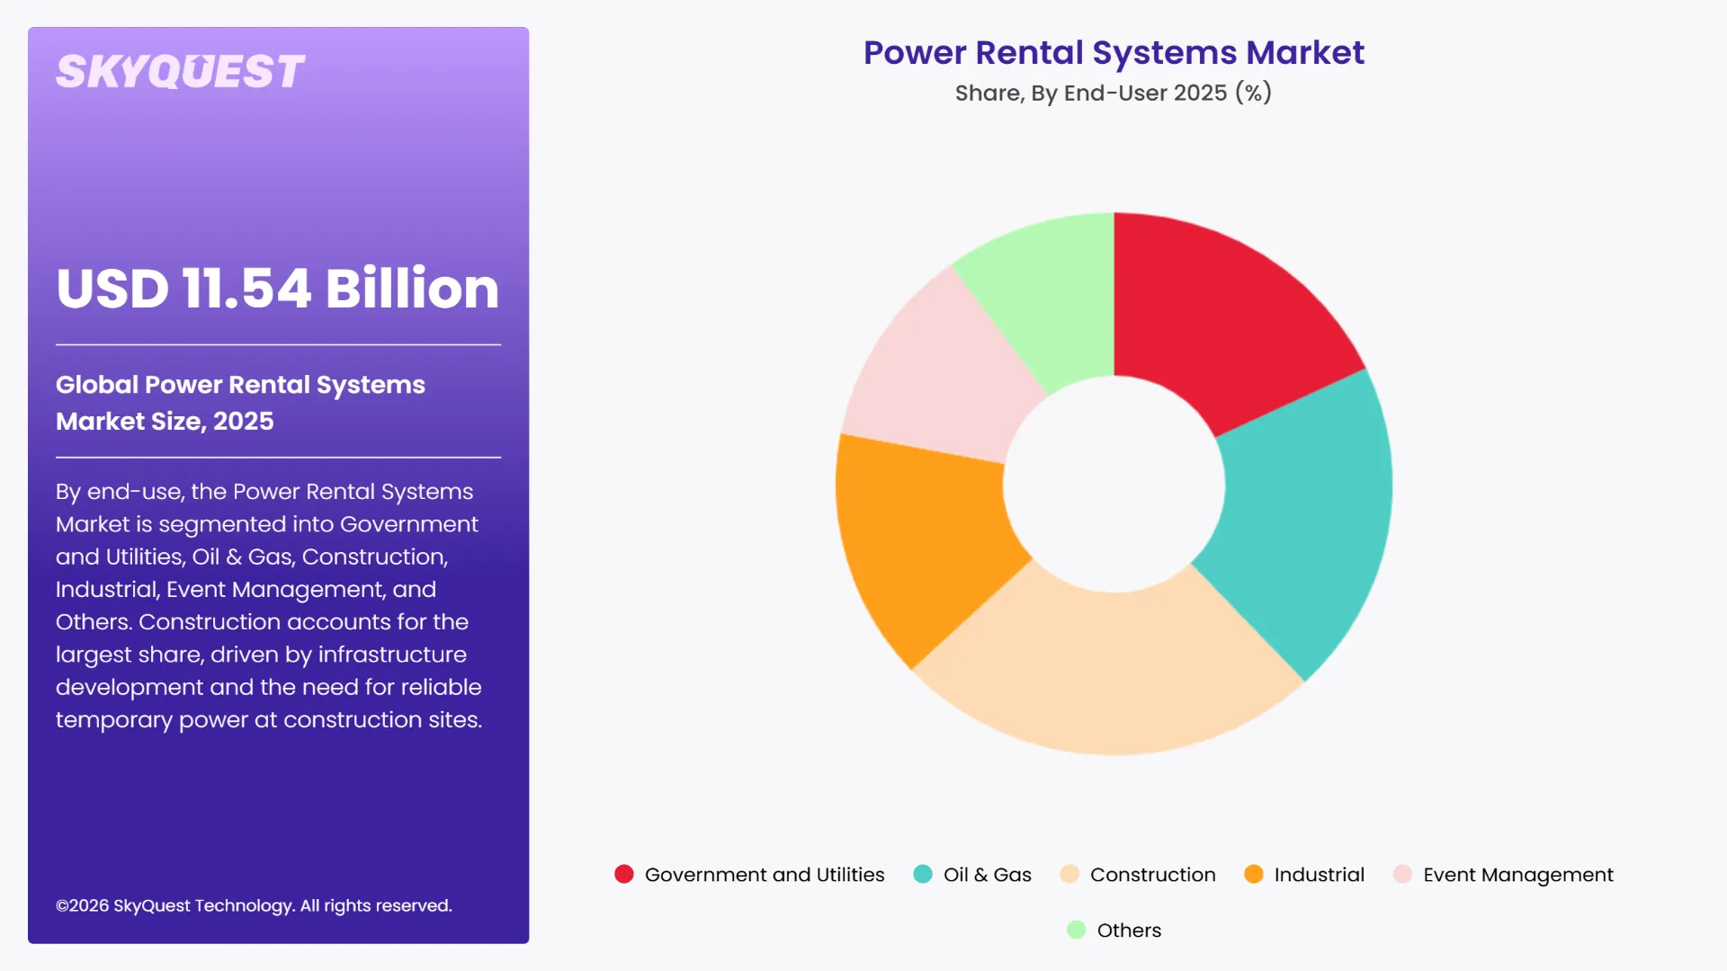This screenshot has width=1727, height=971.
Task: Select the Government and Utilities legend label
Action: pos(765,875)
